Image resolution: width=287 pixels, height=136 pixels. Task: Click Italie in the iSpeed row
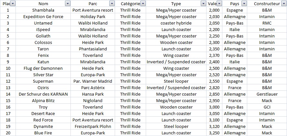235,30
